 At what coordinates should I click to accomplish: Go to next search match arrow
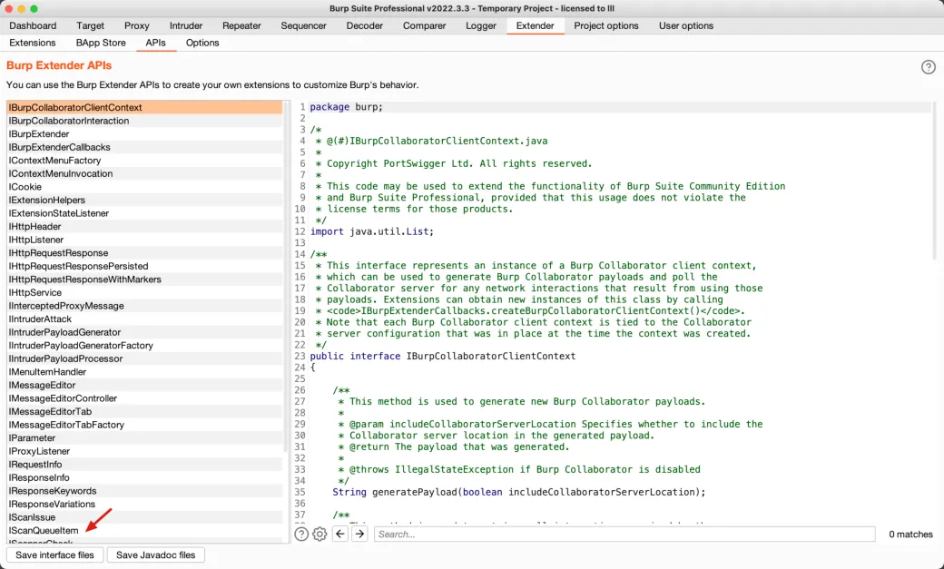(359, 534)
